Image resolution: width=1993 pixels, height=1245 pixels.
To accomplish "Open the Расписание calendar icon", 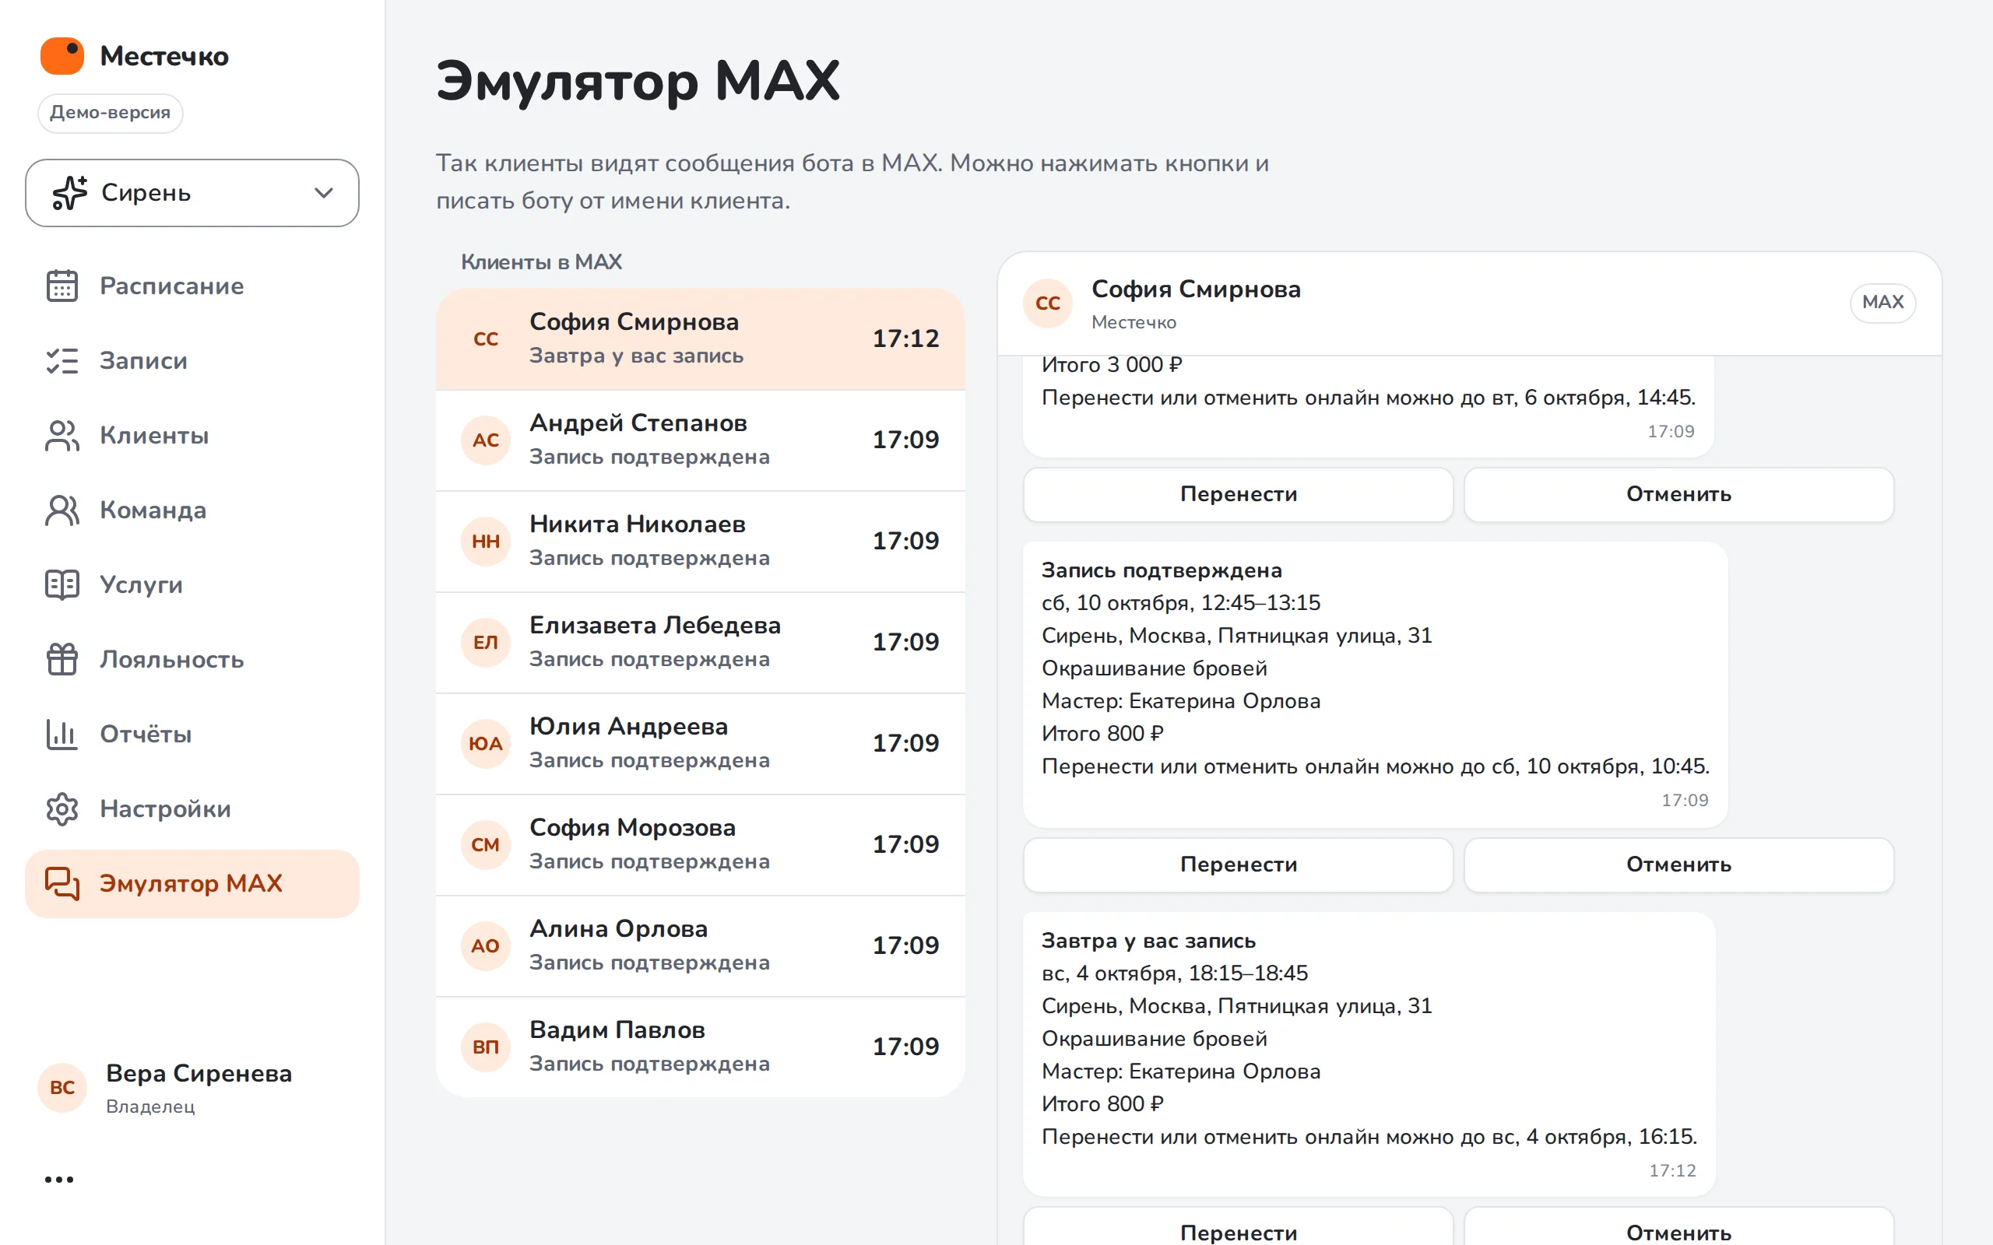I will [x=62, y=286].
